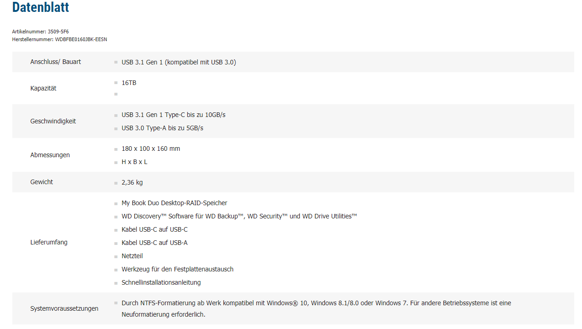Click the Lieferumfang row label
Screen dimensions: 582x329
click(x=48, y=242)
